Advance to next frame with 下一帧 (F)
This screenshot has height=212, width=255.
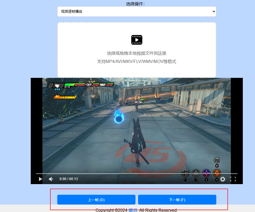177,200
